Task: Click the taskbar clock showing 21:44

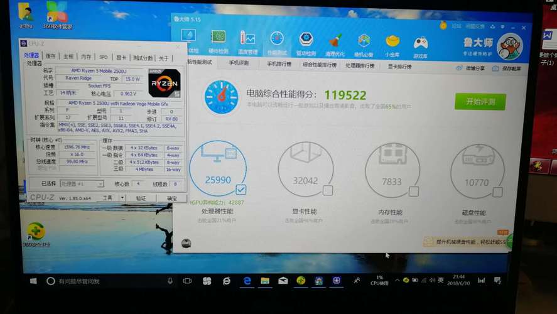Action: pyautogui.click(x=458, y=280)
